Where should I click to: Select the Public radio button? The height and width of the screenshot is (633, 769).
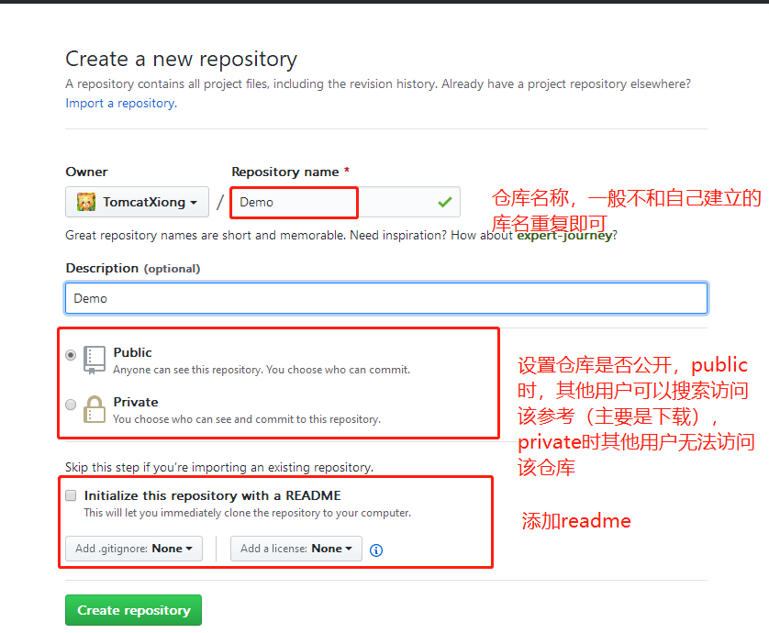coord(71,355)
